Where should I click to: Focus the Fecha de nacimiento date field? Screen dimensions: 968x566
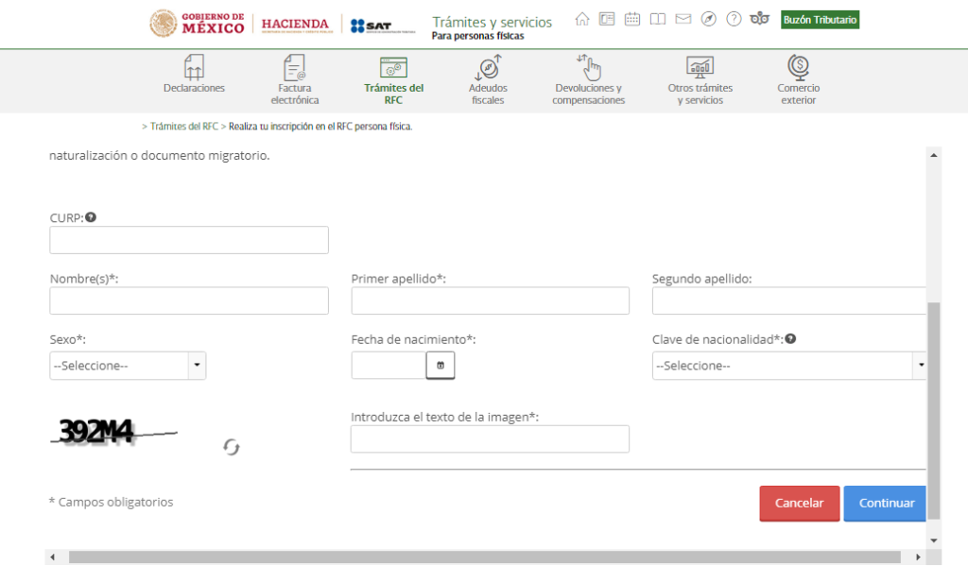389,366
